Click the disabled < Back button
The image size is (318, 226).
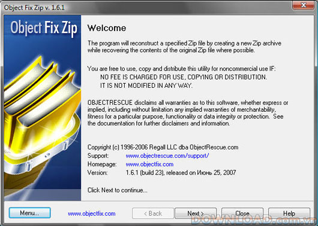tap(153, 213)
